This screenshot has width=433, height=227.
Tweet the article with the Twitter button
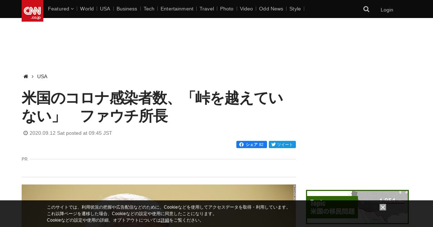click(x=282, y=144)
